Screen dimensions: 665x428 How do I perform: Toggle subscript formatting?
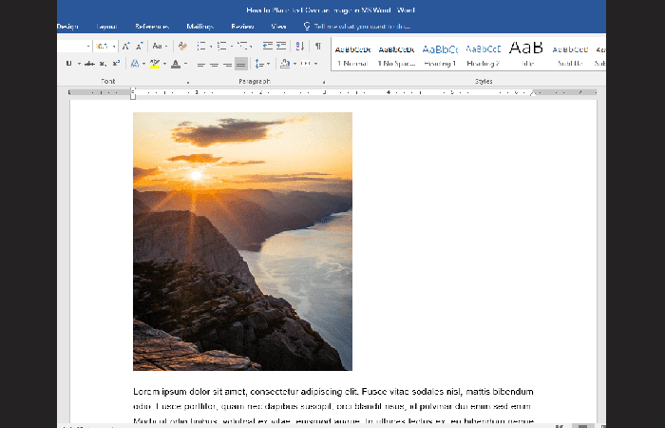pyautogui.click(x=103, y=64)
